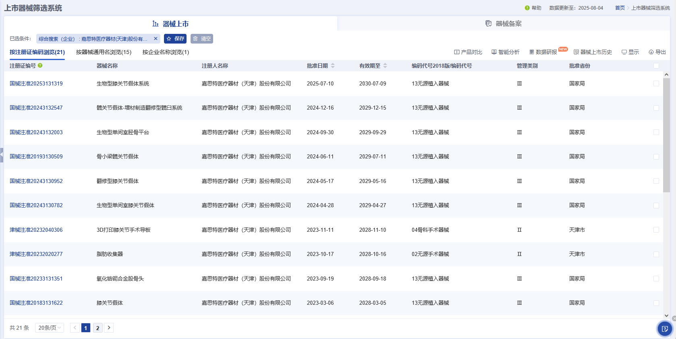Switch to the 器械备案 tab

[x=504, y=24]
